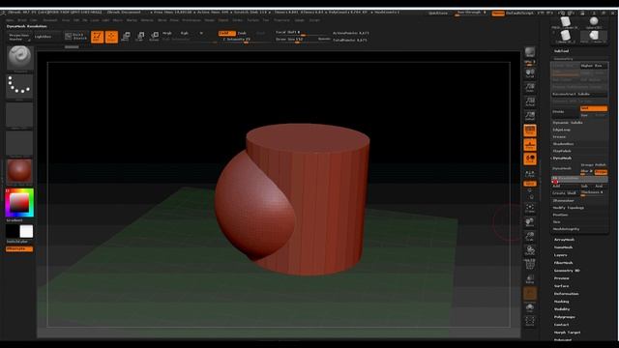The height and width of the screenshot is (348, 619).
Task: Expand the Masking section
Action: (x=561, y=302)
